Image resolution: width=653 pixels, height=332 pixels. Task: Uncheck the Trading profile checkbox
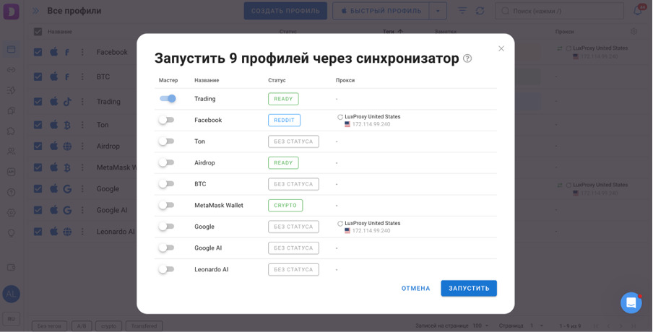pyautogui.click(x=38, y=102)
